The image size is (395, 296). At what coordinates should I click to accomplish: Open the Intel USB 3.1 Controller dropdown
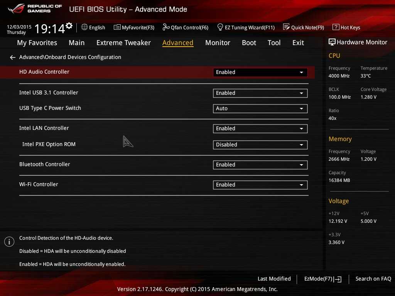click(260, 93)
